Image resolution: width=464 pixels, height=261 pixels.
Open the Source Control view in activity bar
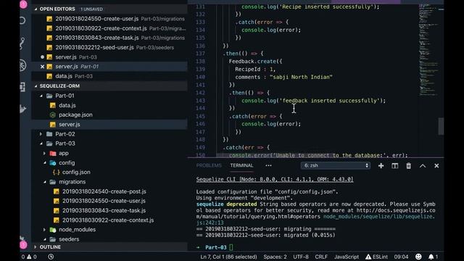pyautogui.click(x=22, y=43)
